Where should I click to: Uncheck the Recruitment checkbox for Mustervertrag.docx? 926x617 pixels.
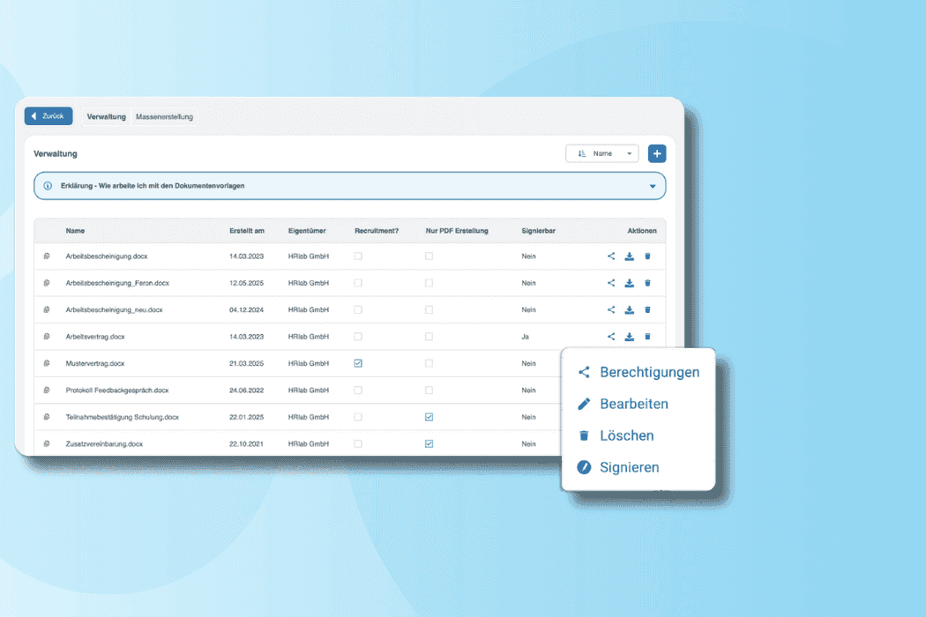(x=357, y=363)
